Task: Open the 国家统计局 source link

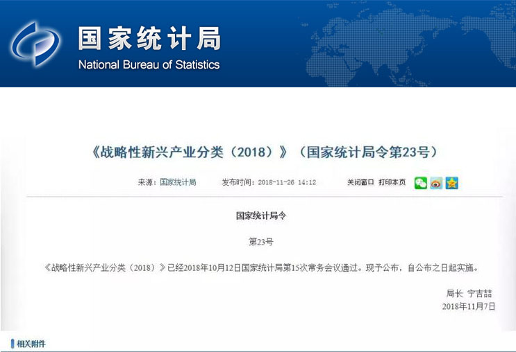Action: point(178,182)
